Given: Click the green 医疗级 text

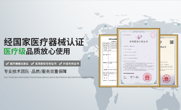Looking at the screenshot, I should pyautogui.click(x=15, y=51).
